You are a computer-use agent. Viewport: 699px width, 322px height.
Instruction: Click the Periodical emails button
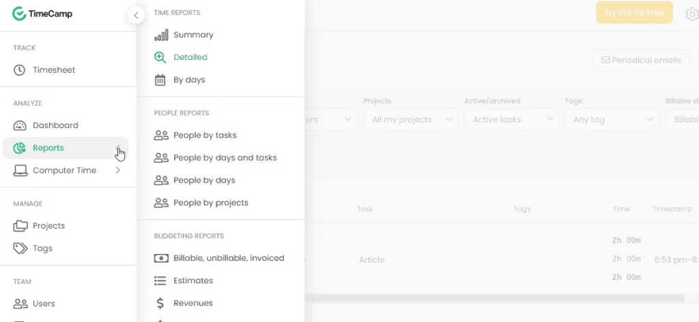641,60
